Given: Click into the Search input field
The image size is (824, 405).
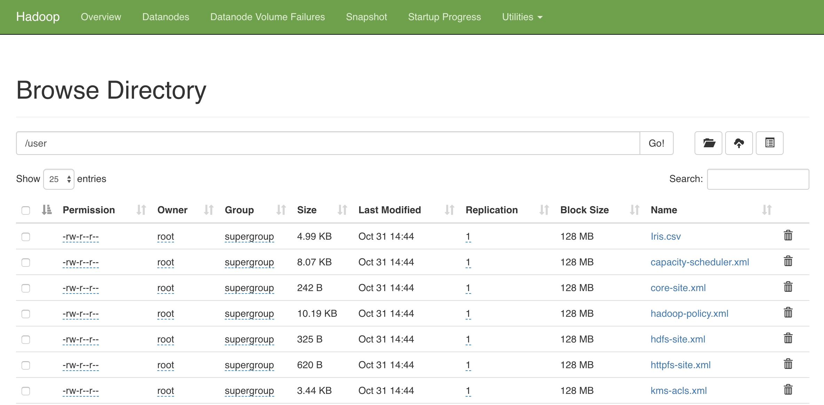Looking at the screenshot, I should coord(758,179).
